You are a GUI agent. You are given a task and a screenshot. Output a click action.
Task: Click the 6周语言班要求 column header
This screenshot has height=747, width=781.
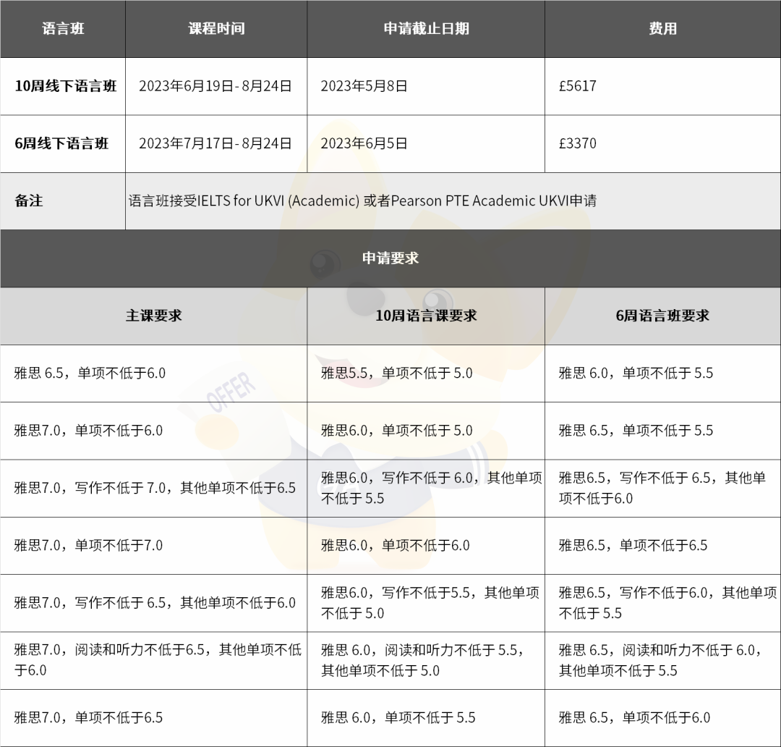[x=662, y=316]
